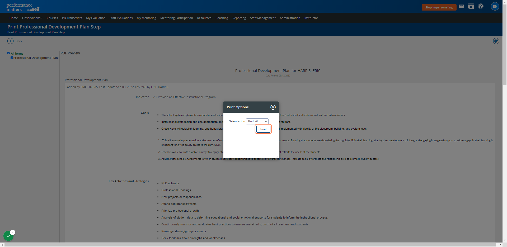Open Mentoring Participation menu item
507x247 pixels.
[177, 18]
